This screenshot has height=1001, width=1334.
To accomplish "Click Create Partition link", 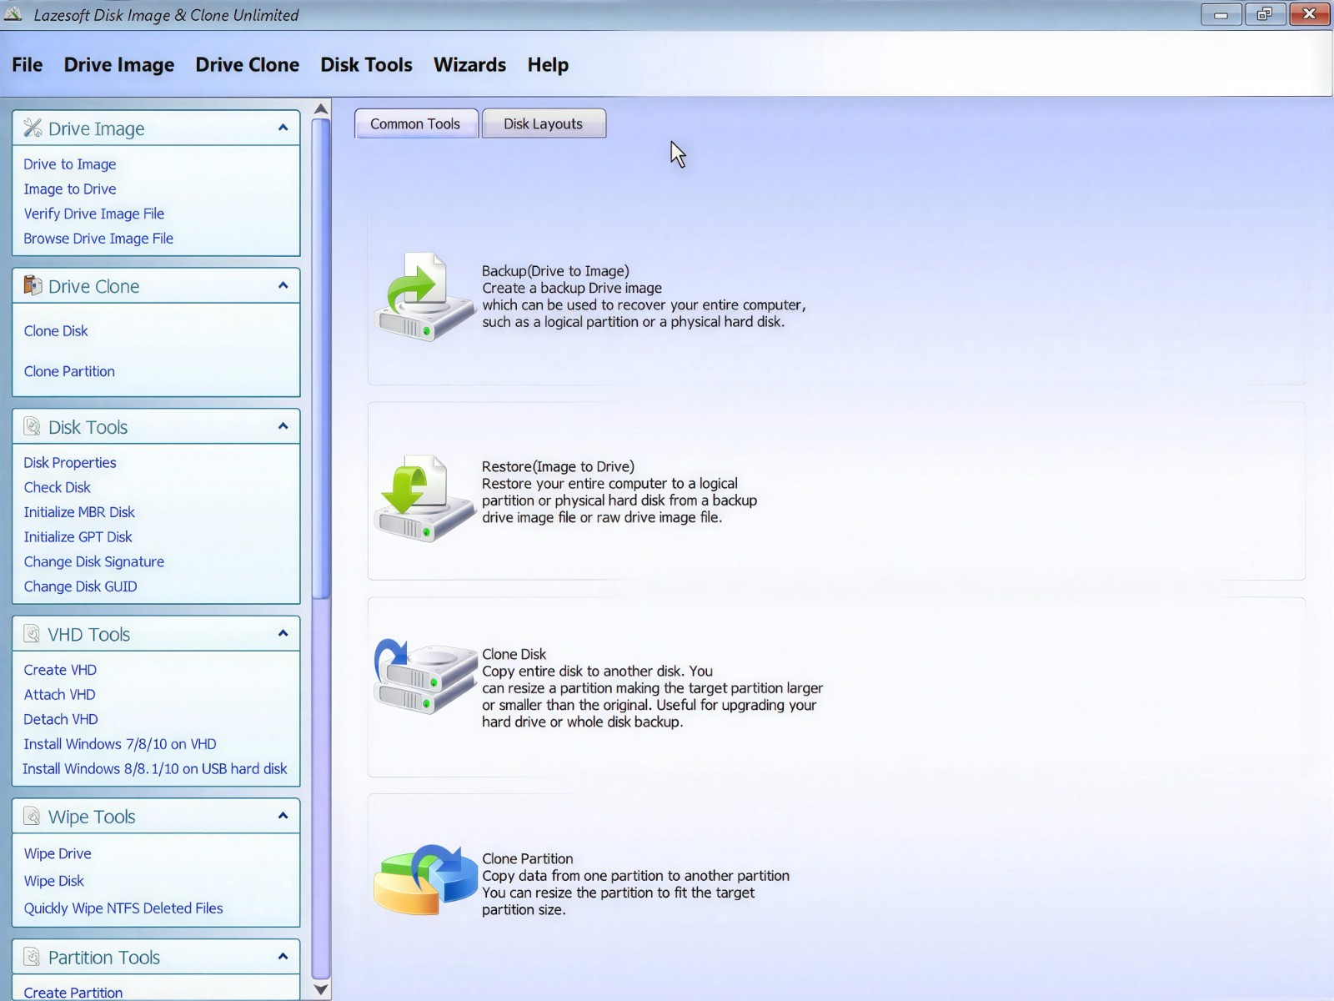I will [x=73, y=993].
